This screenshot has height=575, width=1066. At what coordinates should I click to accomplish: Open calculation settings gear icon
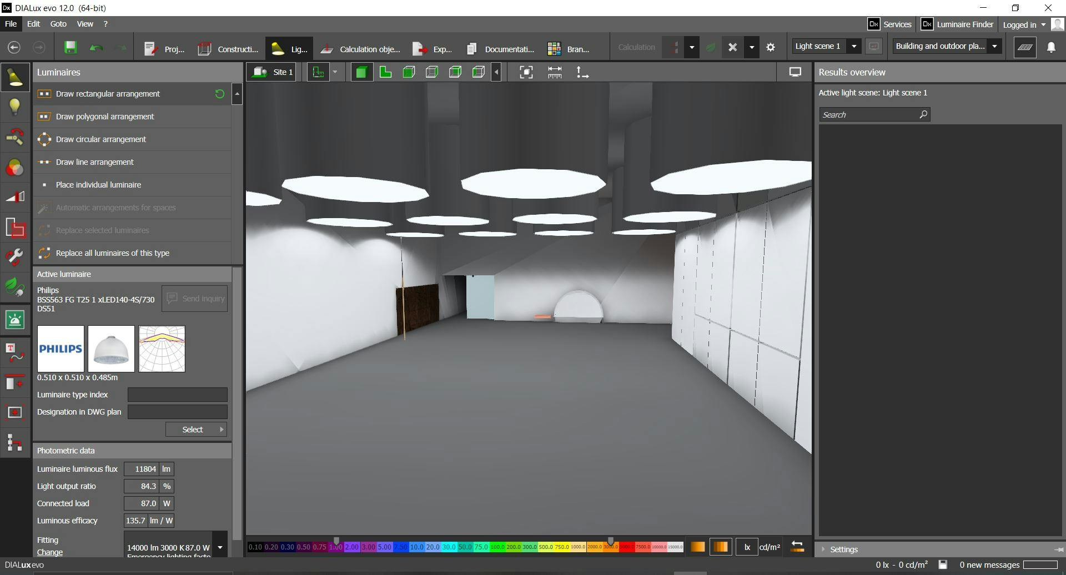tap(770, 48)
